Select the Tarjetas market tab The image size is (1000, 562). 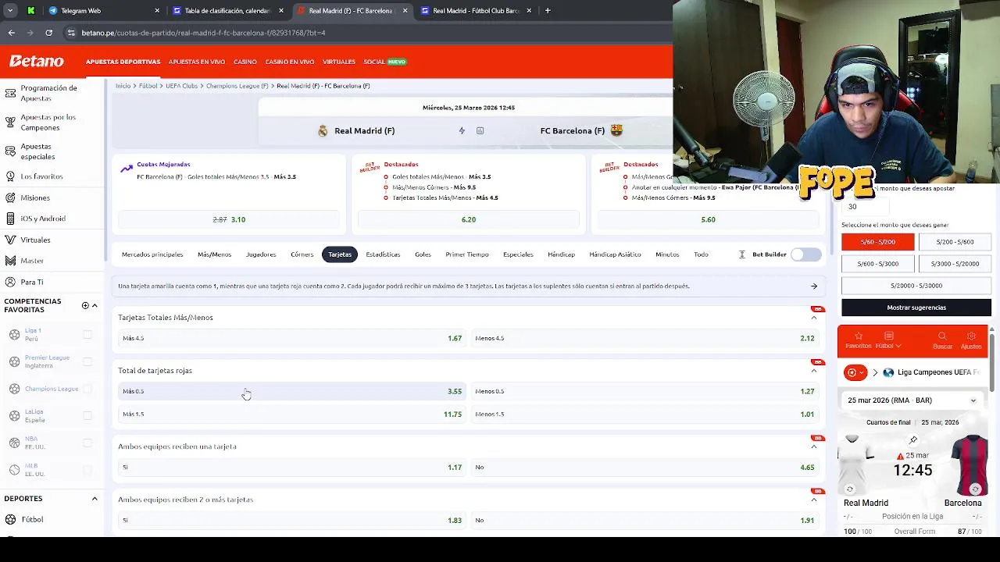(x=340, y=254)
